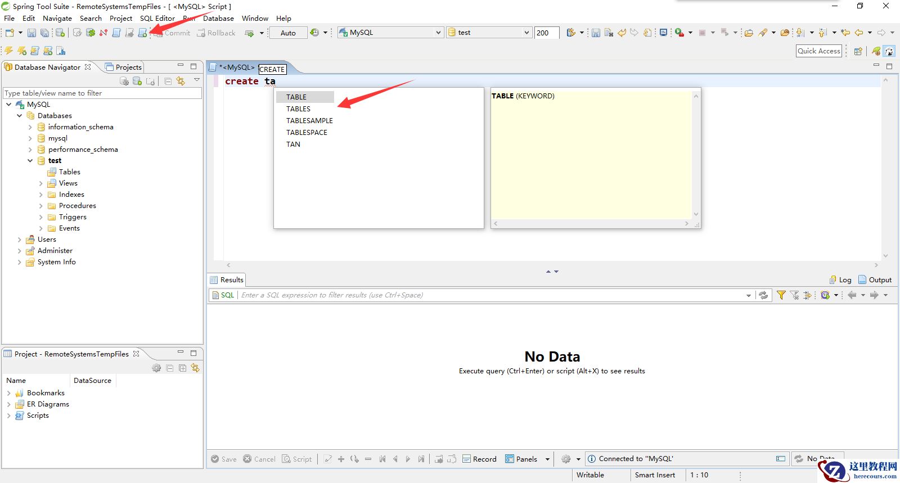The image size is (900, 483).
Task: Open the Output view link
Action: click(875, 280)
